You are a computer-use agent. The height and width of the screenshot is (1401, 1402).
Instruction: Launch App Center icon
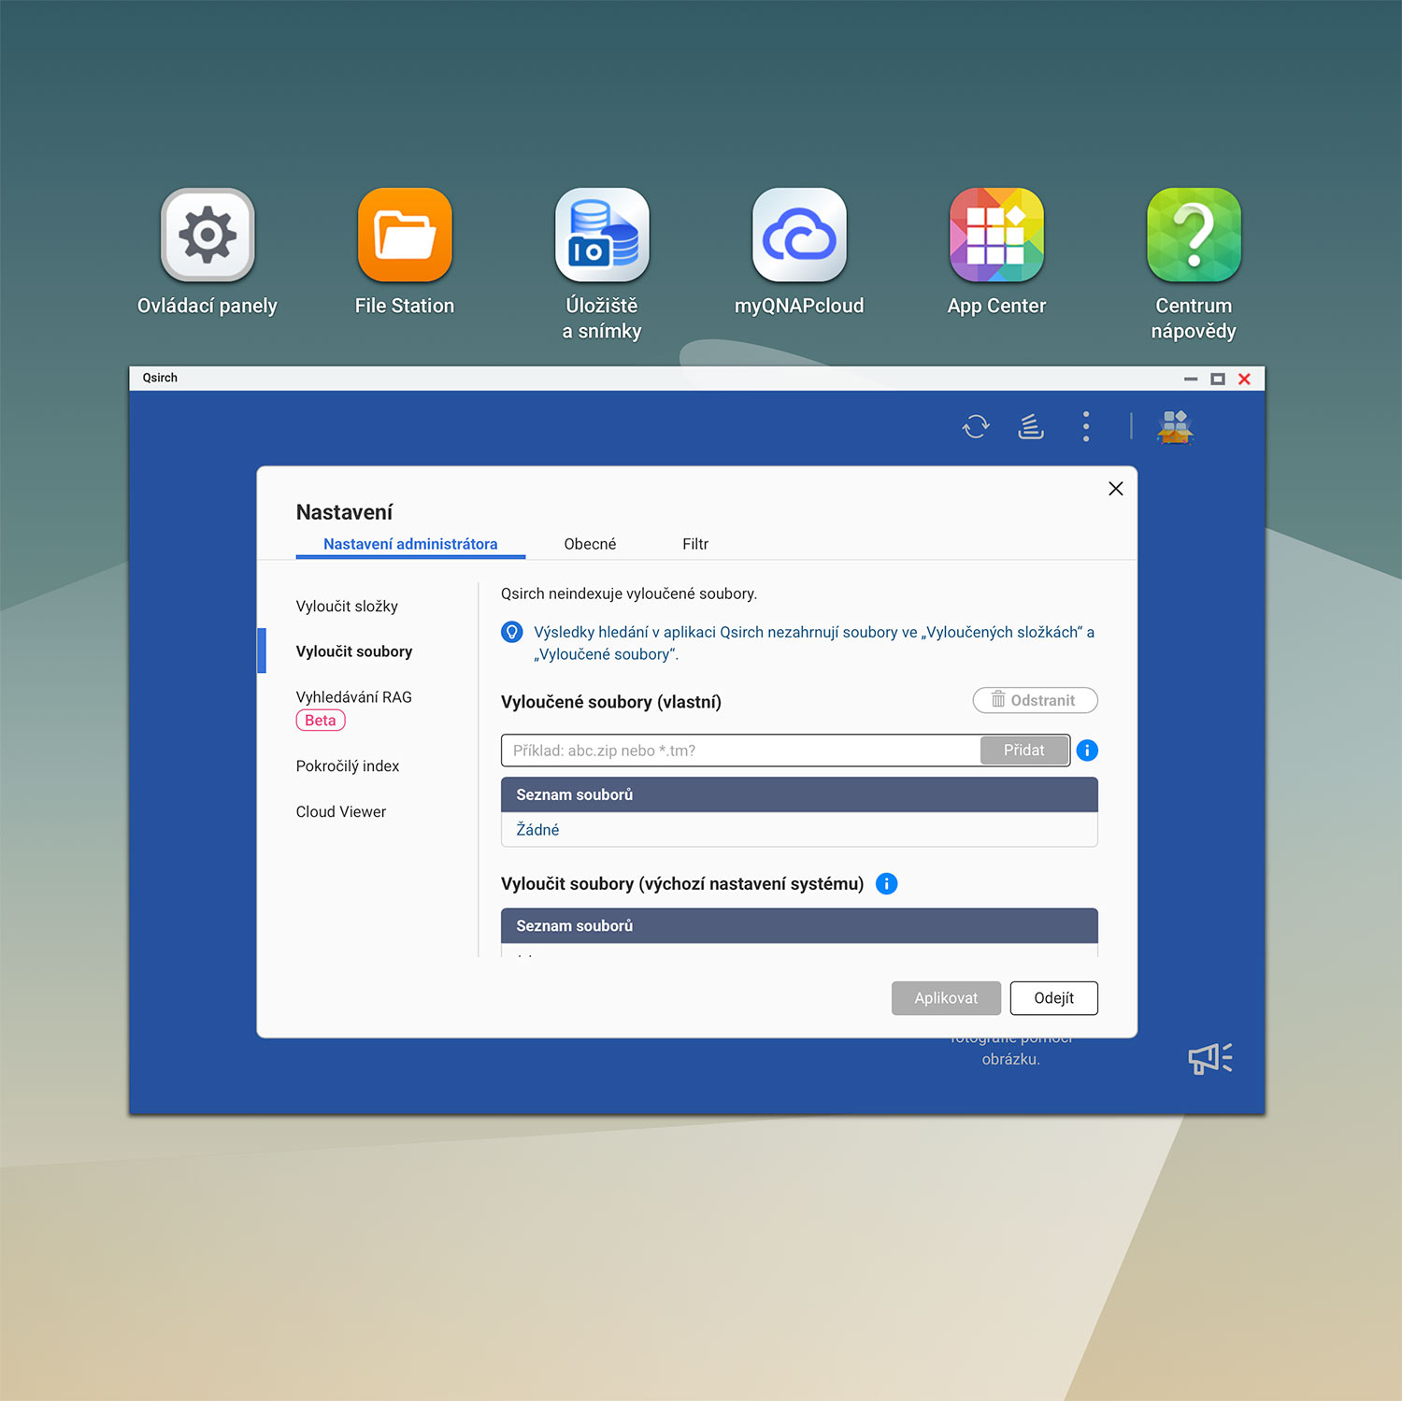[996, 236]
